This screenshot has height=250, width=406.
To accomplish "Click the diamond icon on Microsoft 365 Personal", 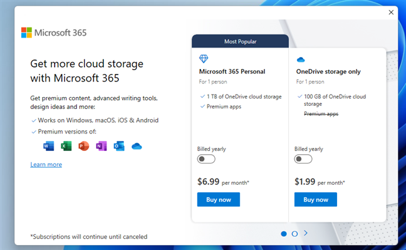I will (x=204, y=59).
